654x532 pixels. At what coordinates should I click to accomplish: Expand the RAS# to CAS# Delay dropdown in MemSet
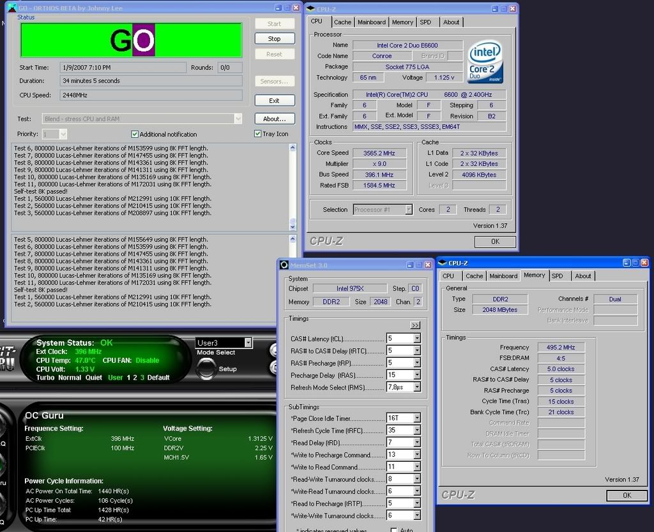tap(416, 351)
